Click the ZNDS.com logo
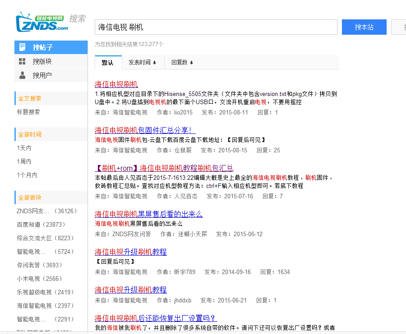406x334 pixels. (42, 22)
